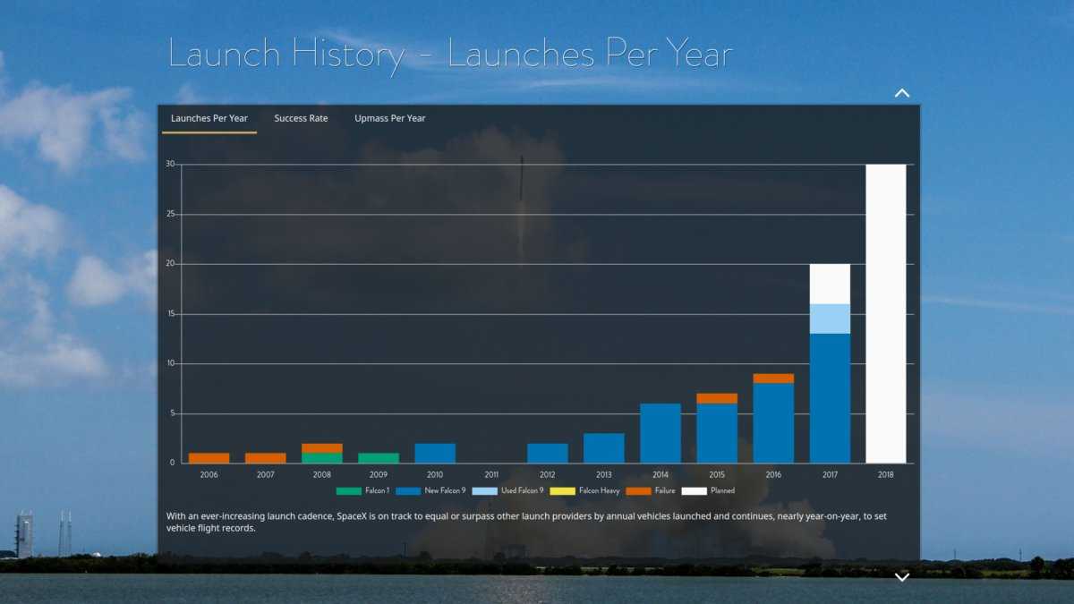
Task: Click the Launch History page title
Action: point(450,54)
